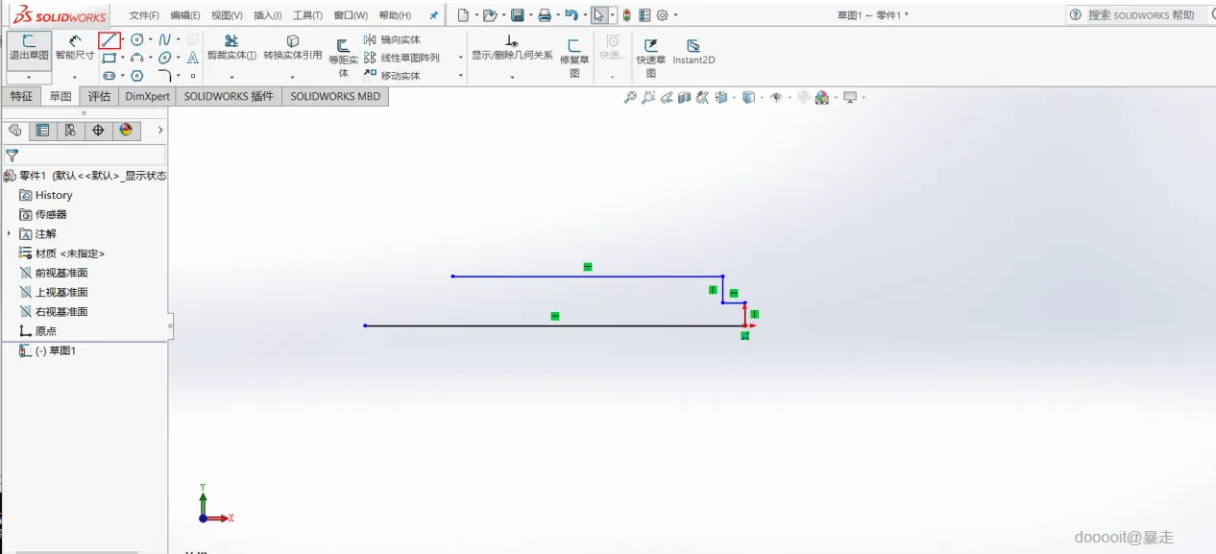Open the PropertyManager panel tab
The image size is (1216, 554).
pos(42,130)
